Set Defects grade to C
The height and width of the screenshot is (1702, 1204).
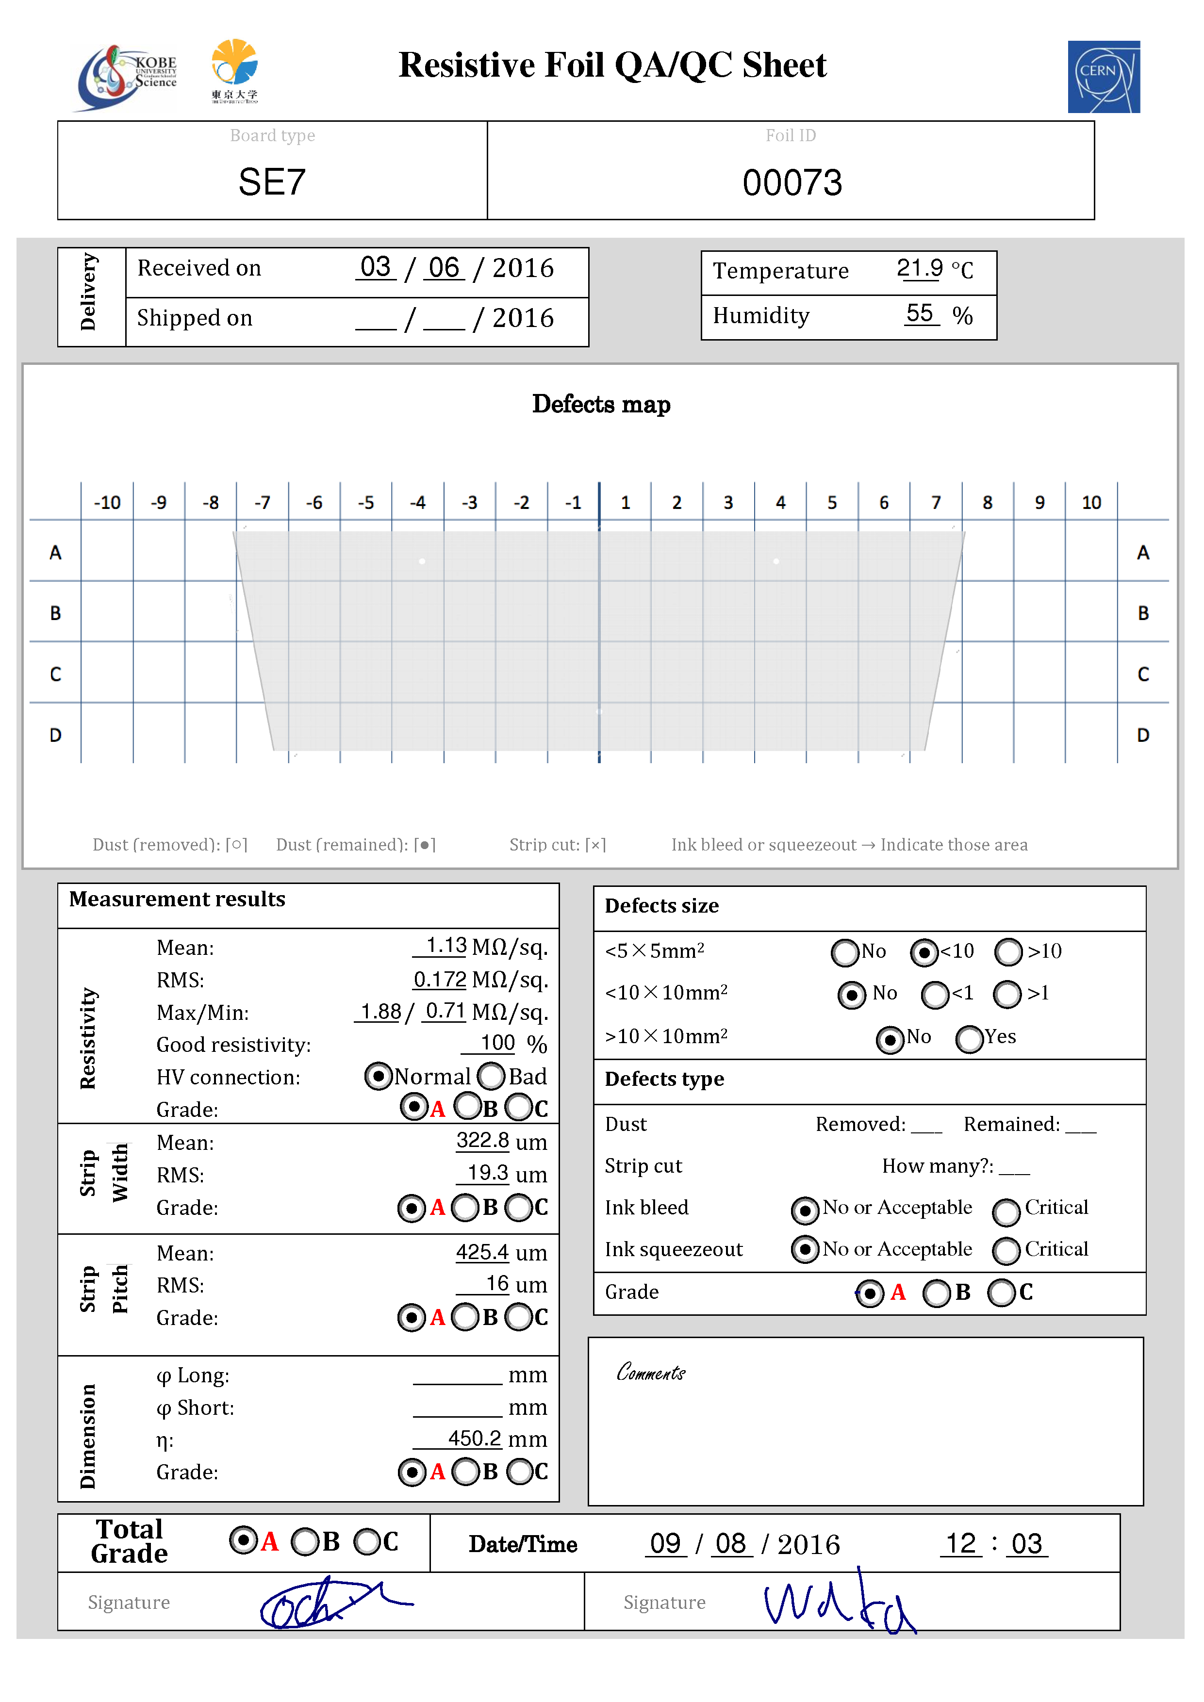click(1002, 1293)
